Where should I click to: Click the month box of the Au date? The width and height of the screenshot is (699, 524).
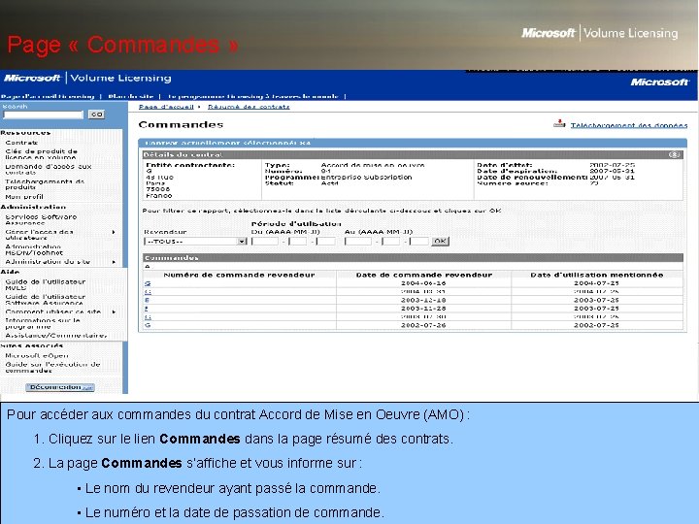[391, 241]
